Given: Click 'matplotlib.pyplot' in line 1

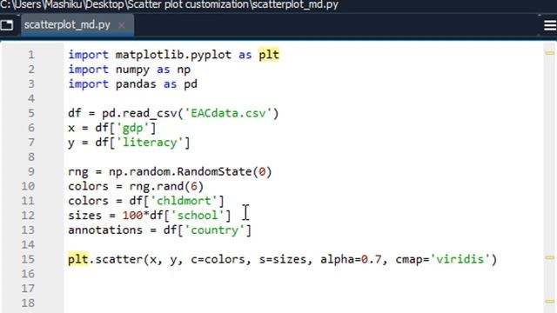Looking at the screenshot, I should 173,55.
